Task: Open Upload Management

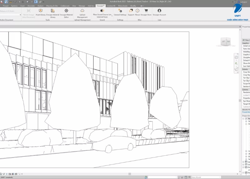Action: pos(82,13)
